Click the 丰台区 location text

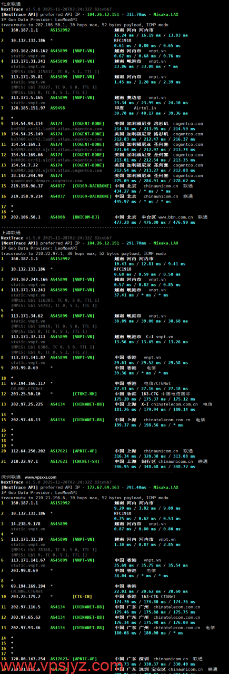pos(149,217)
